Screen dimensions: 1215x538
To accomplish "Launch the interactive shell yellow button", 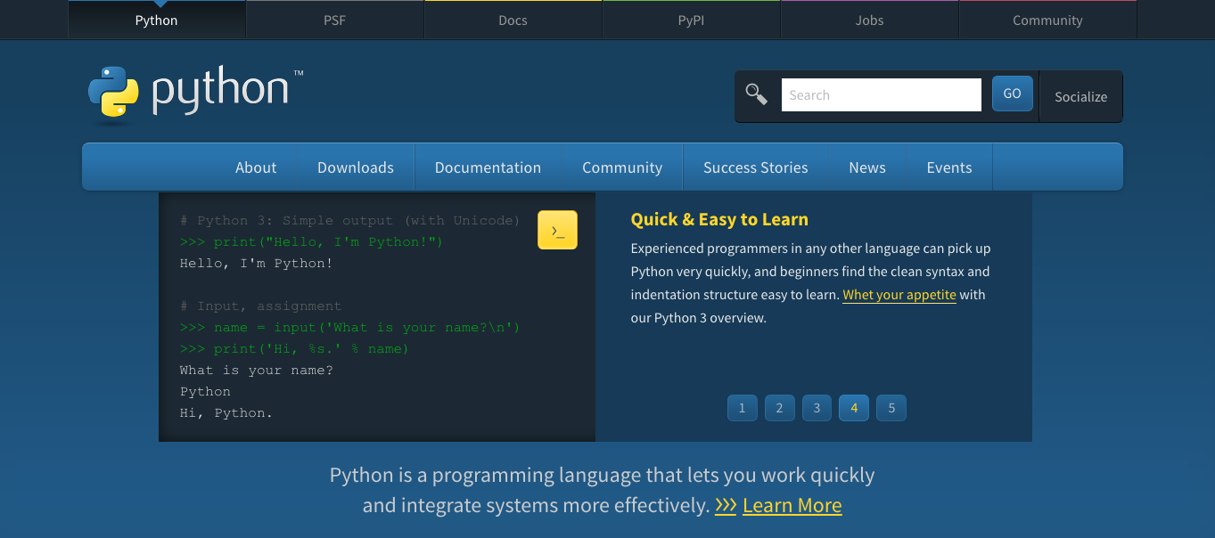I will point(557,231).
